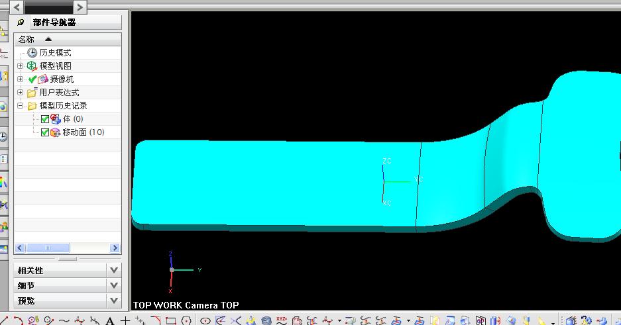Viewport: 621px width, 325px height.
Task: Expand the 用户表达式 tree node
Action: point(20,93)
